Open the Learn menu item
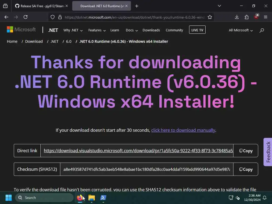Image resolution: width=272 pixels, height=204 pixels. click(x=115, y=30)
